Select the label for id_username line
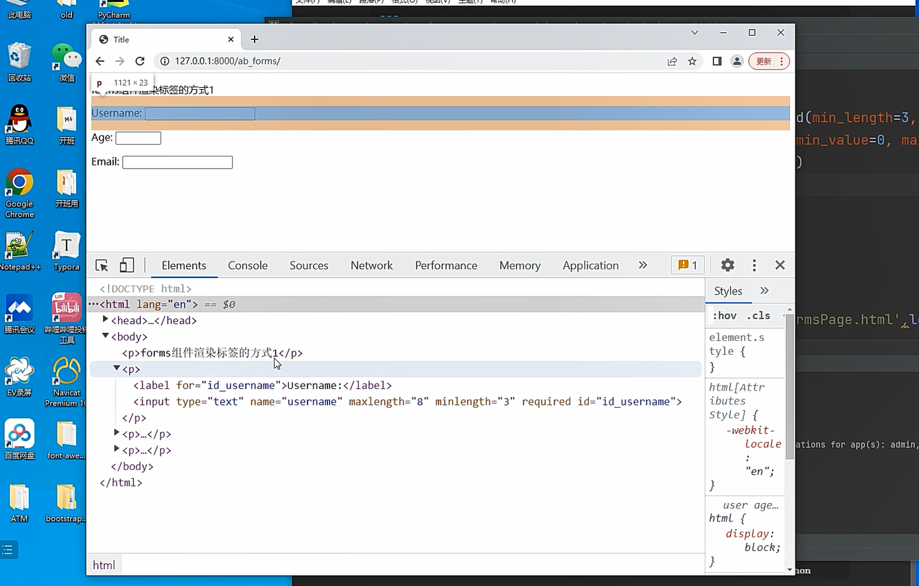Viewport: 919px width, 586px height. (262, 386)
